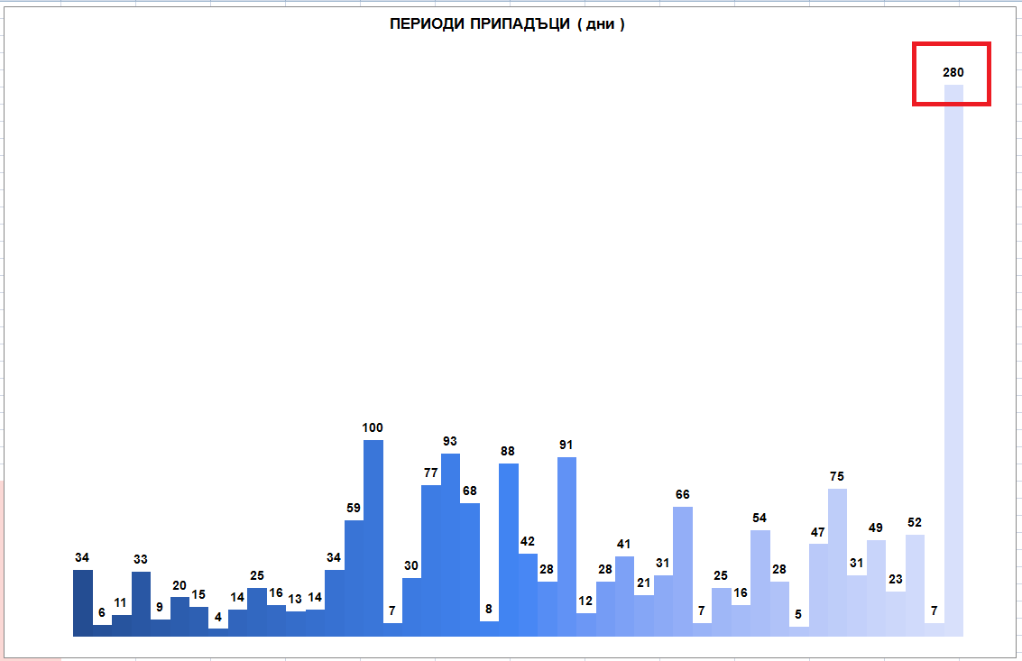Click the bar with value 49
The image size is (1022, 661).
[x=876, y=588]
